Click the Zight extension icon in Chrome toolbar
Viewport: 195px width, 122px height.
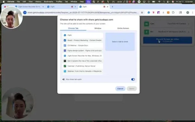point(149,12)
